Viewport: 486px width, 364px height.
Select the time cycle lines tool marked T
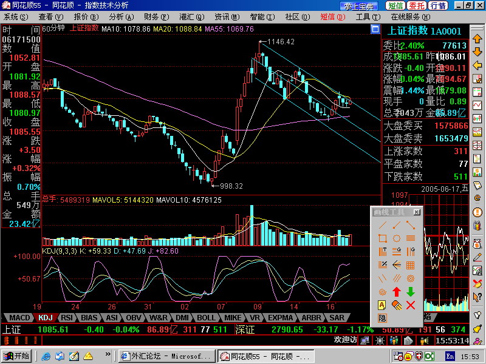[x=383, y=252]
